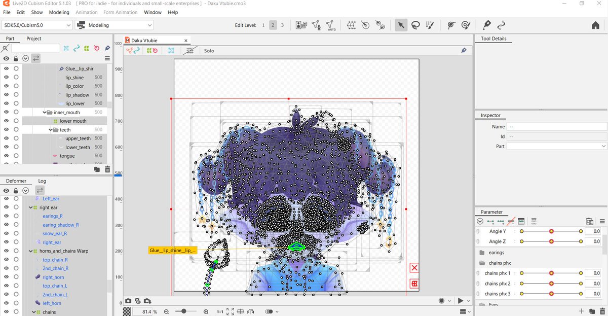Open the SDK5.0/Cubism5.0 version dropdown
608x316 pixels.
pos(37,25)
